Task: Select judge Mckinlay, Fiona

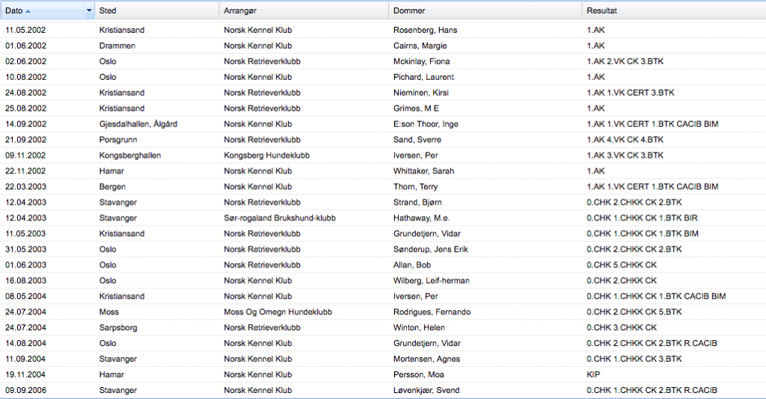Action: tap(422, 61)
